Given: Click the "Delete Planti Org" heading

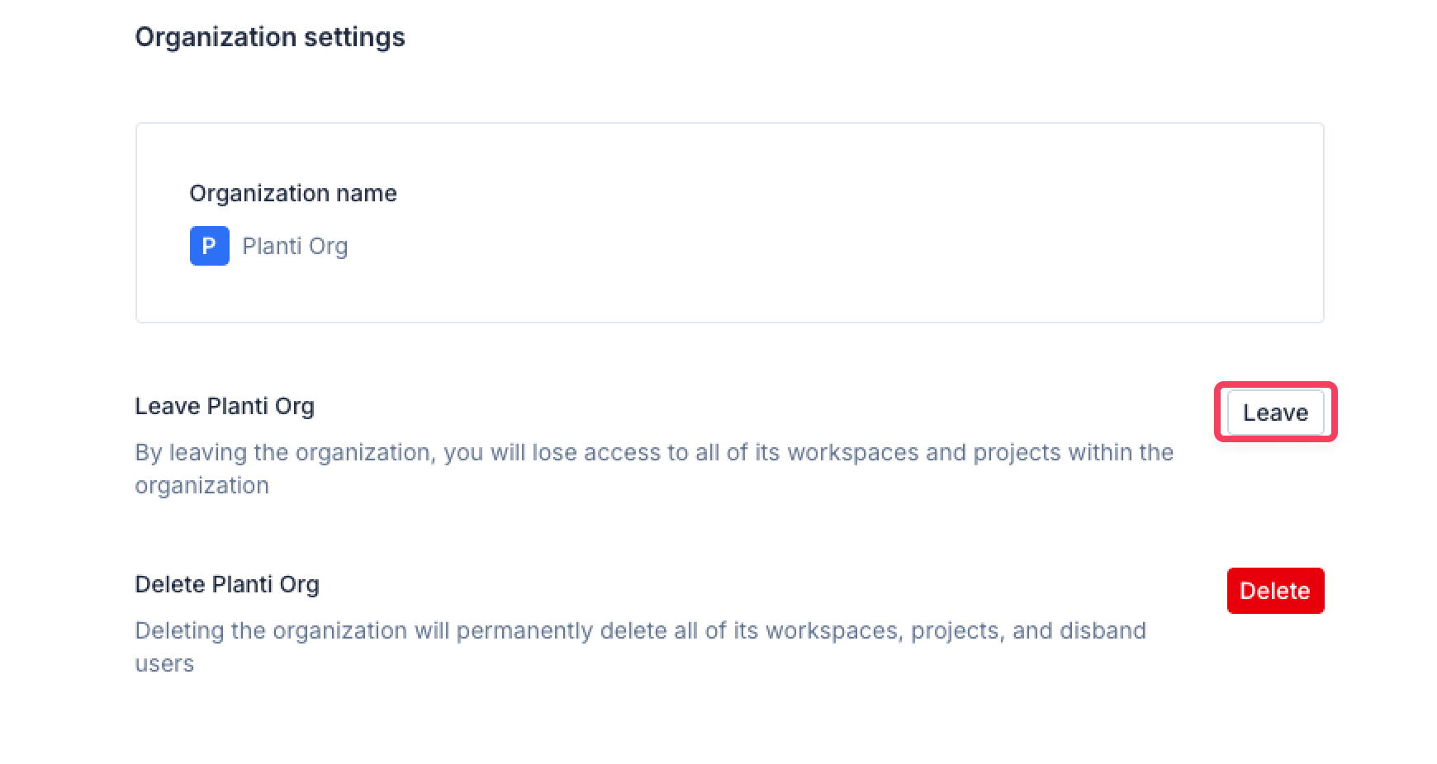Looking at the screenshot, I should click(x=227, y=584).
